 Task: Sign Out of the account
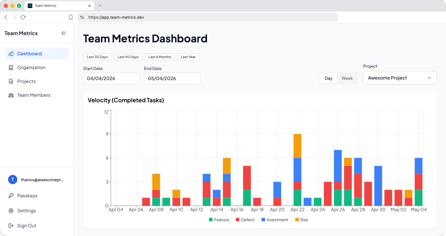[37, 226]
